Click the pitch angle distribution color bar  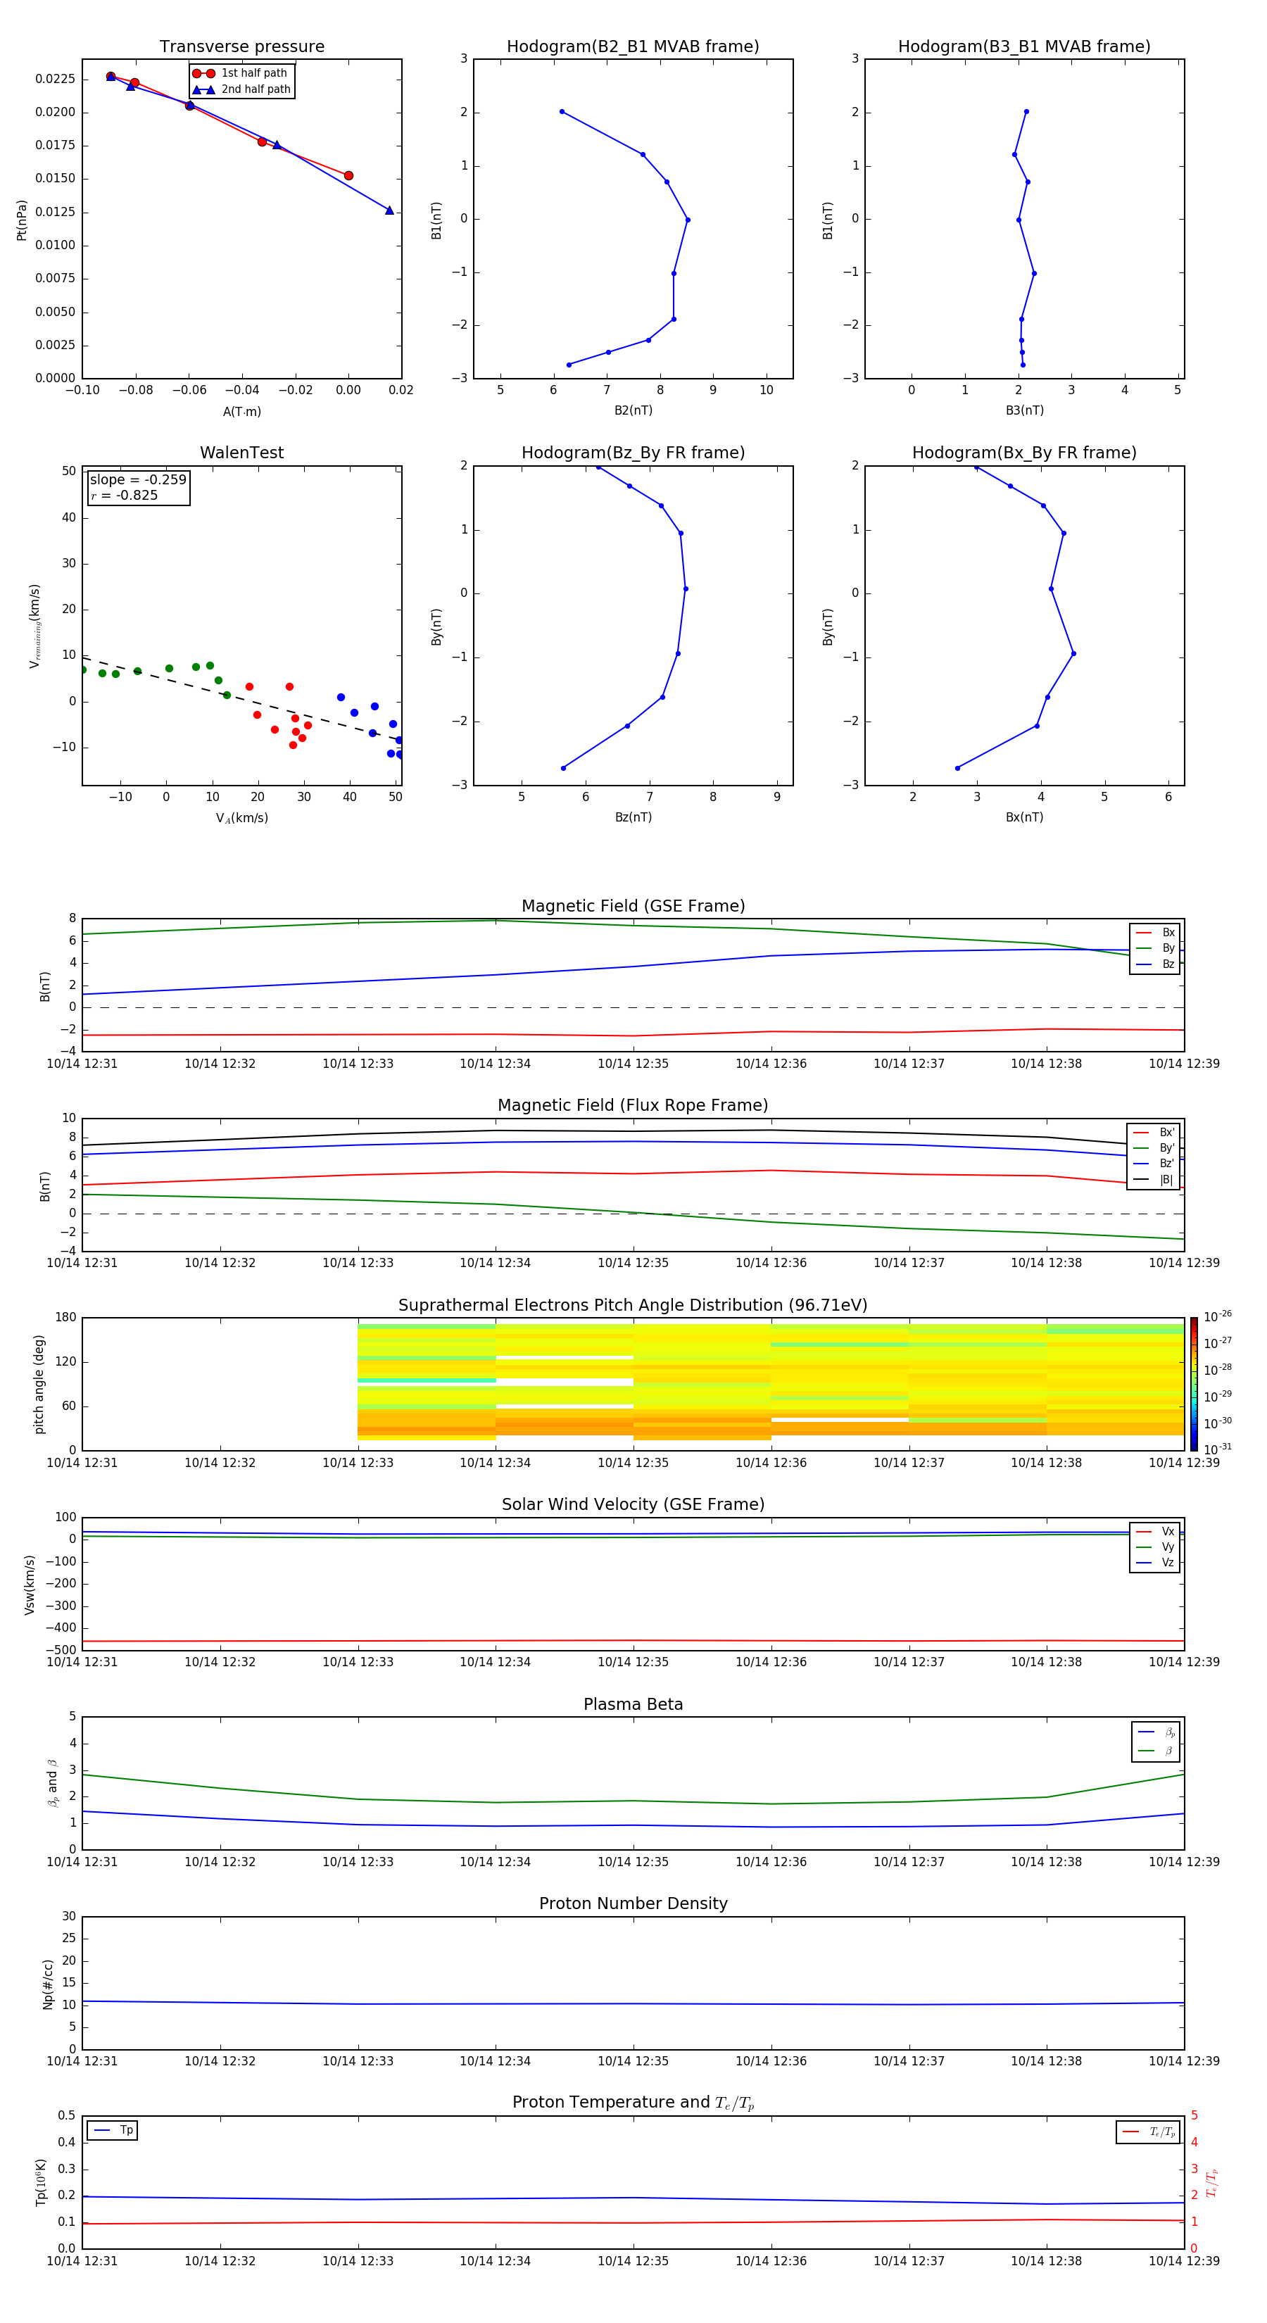pyautogui.click(x=1193, y=1383)
